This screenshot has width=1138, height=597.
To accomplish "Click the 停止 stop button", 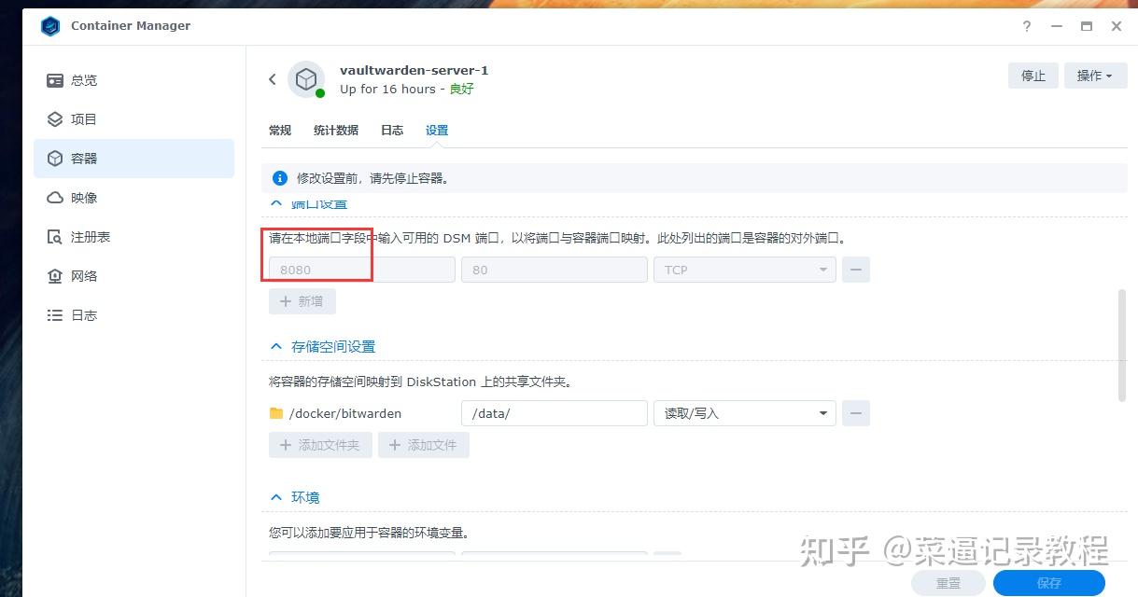I will pos(1033,76).
